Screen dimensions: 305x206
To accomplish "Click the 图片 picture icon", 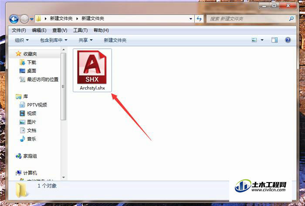I will pyautogui.click(x=22, y=122).
